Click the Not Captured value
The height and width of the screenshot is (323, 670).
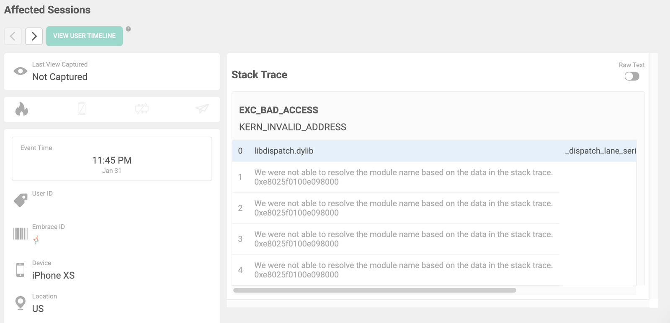coord(60,77)
